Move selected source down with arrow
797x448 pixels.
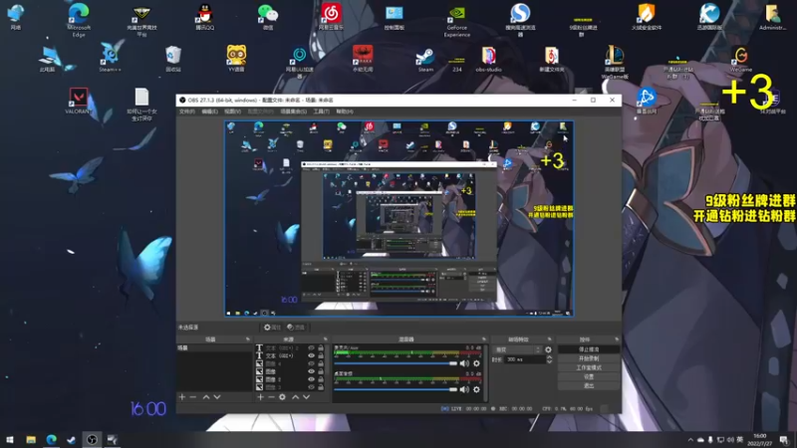coord(306,397)
